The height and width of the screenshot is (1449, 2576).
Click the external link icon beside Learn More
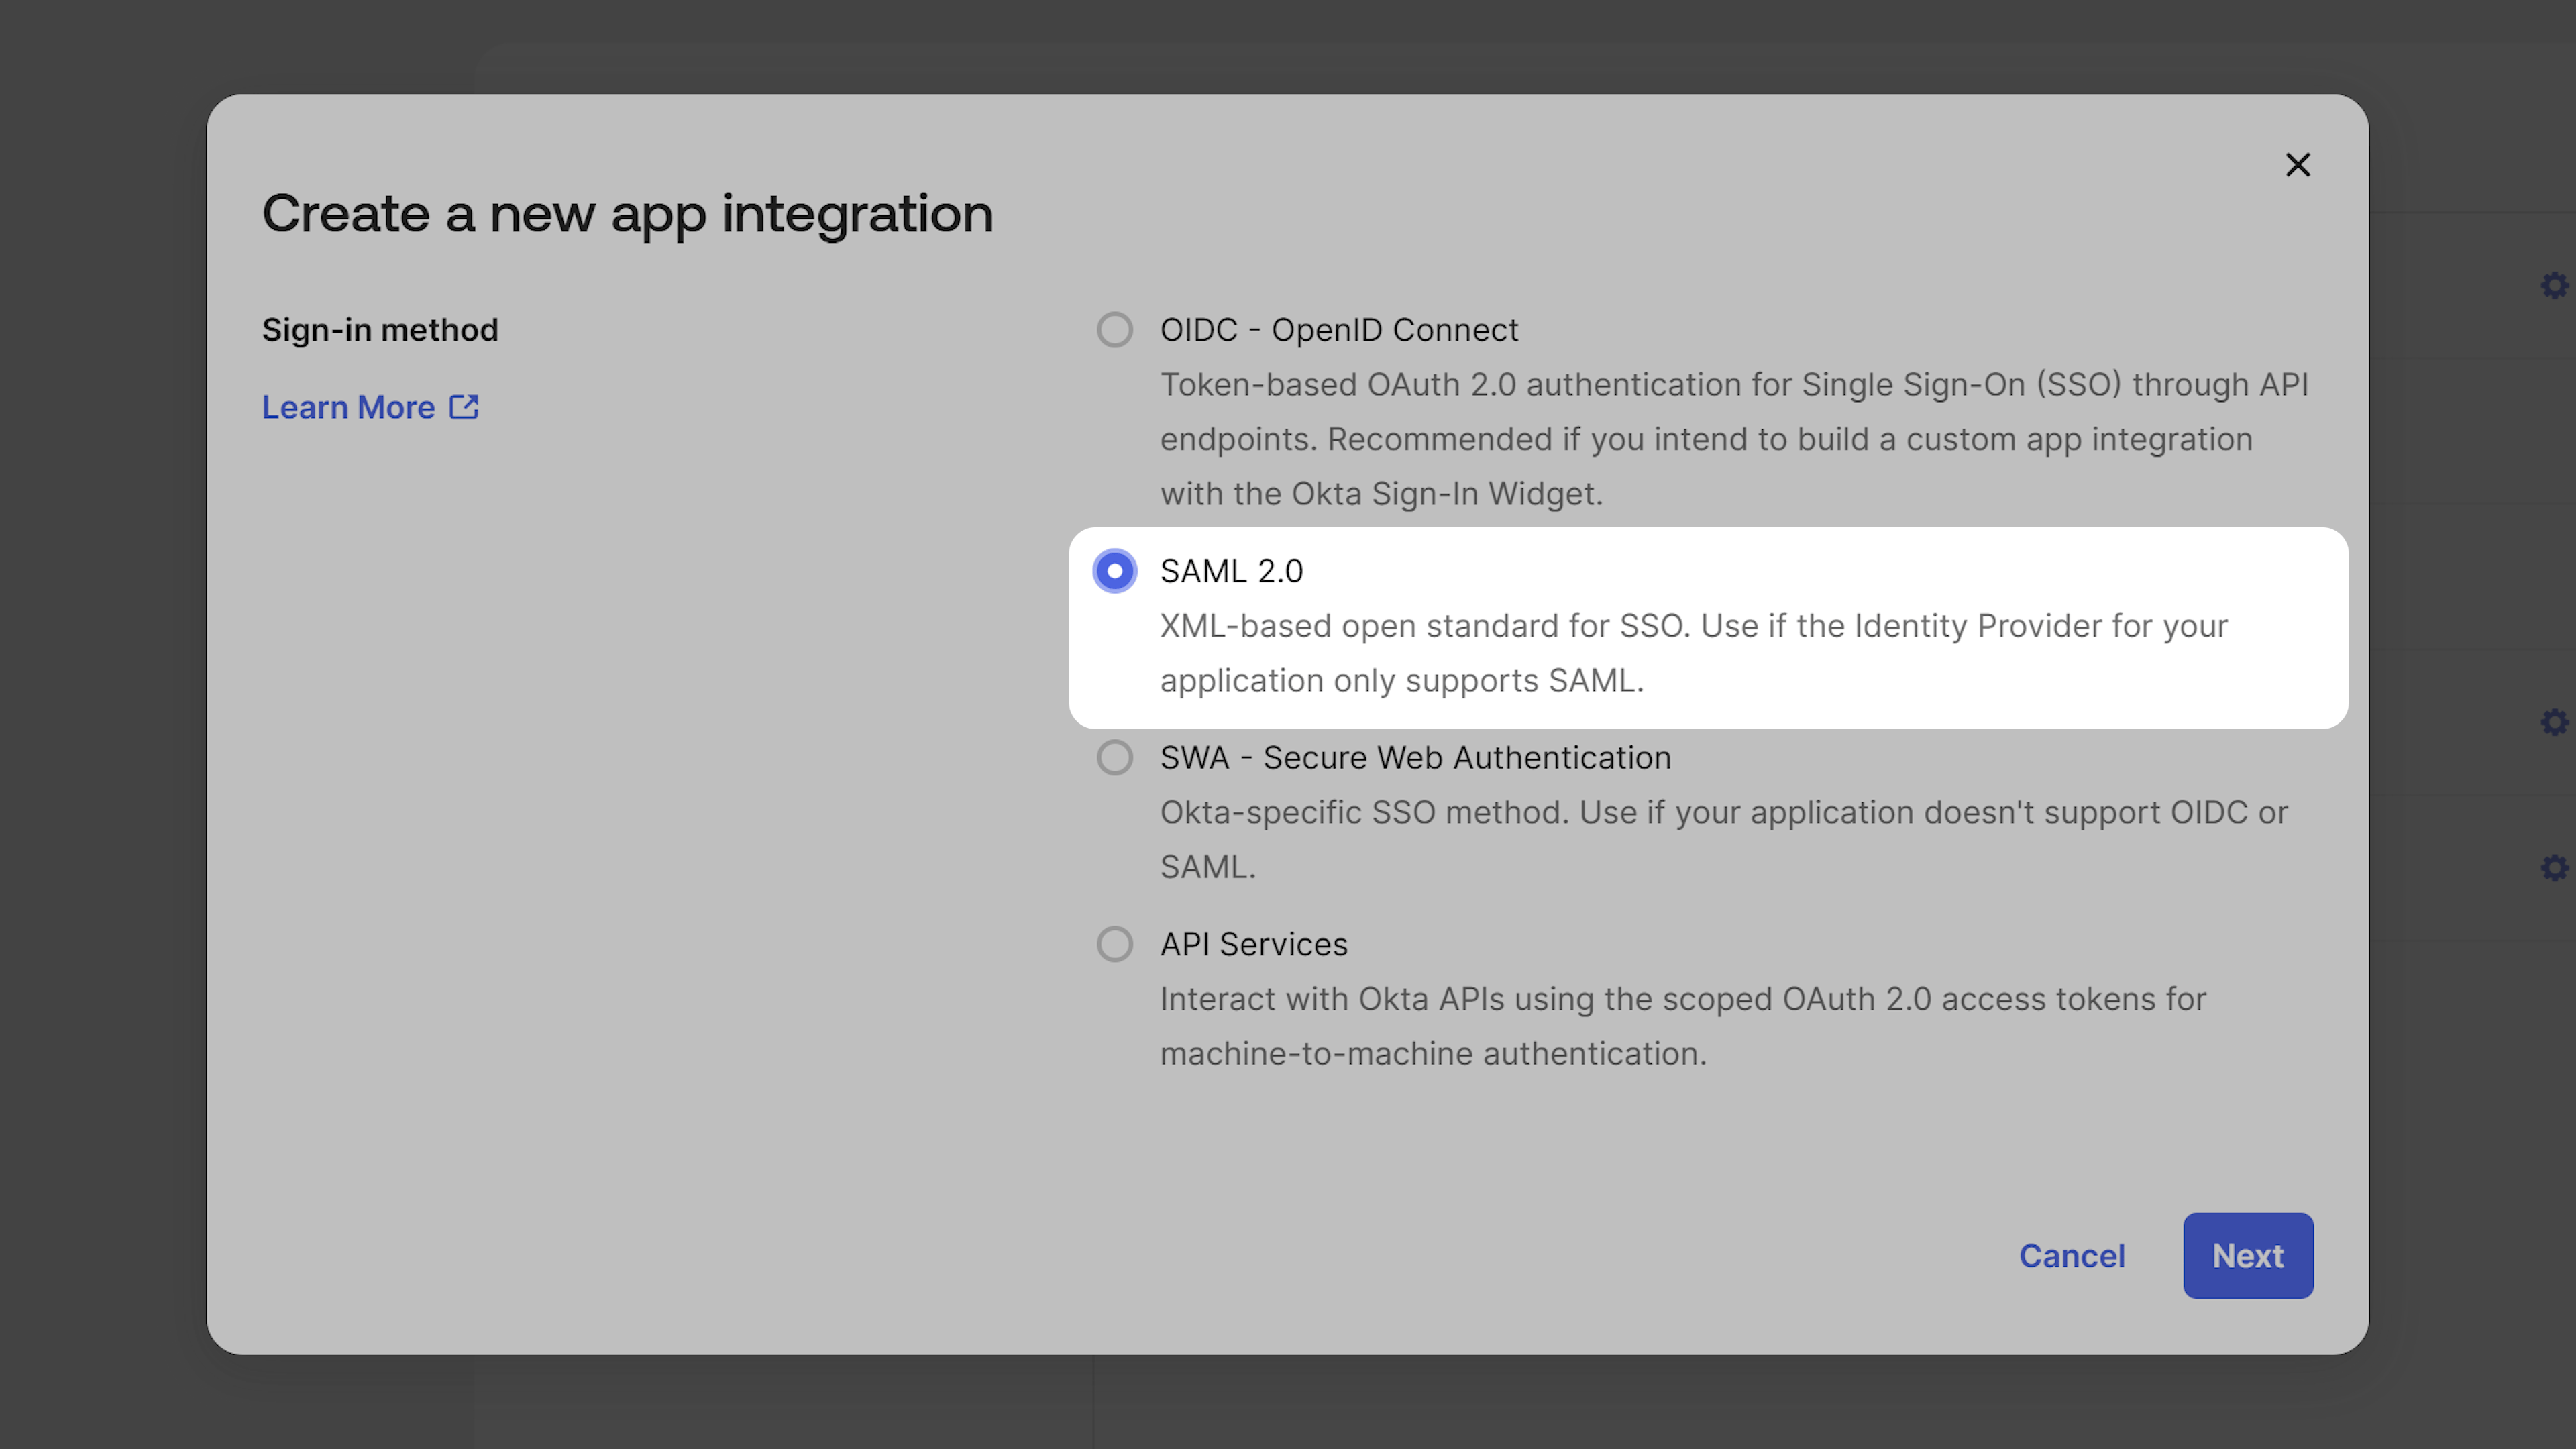[x=464, y=407]
